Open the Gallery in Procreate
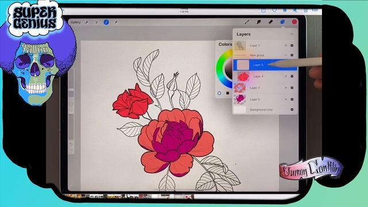This screenshot has width=368, height=207. [75, 22]
